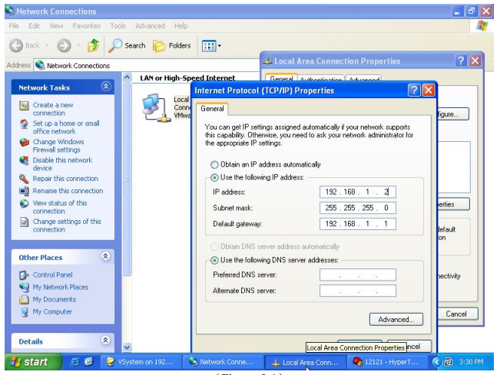Click the Back arrow toolbar icon
The height and width of the screenshot is (375, 500).
(x=16, y=45)
